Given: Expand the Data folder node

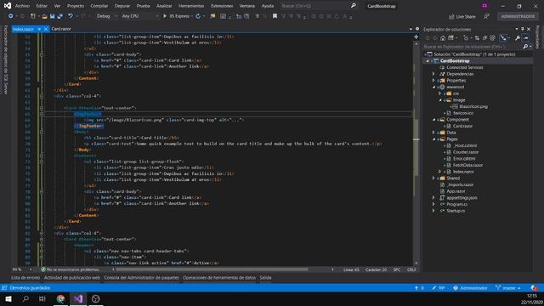Looking at the screenshot, I should [x=433, y=133].
